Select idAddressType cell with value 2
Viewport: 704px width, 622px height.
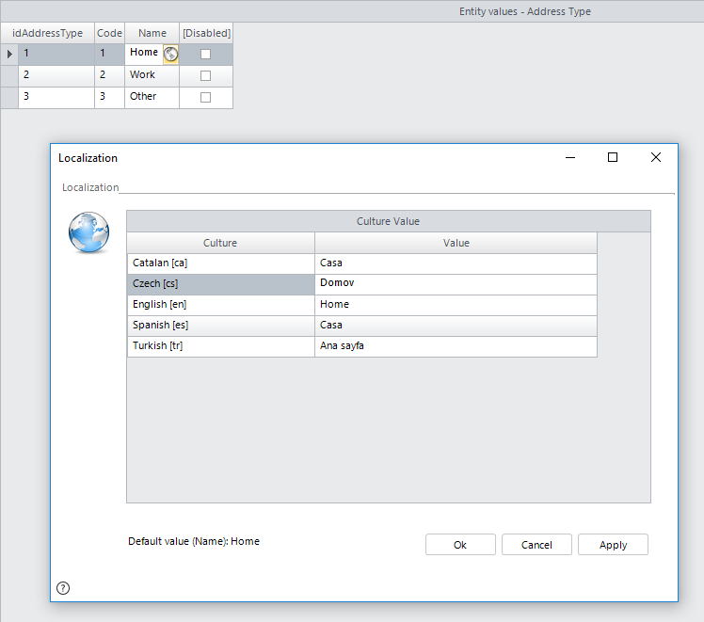click(x=56, y=76)
